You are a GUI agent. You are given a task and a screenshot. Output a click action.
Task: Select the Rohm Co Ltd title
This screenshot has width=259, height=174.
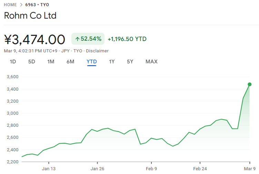(30, 16)
